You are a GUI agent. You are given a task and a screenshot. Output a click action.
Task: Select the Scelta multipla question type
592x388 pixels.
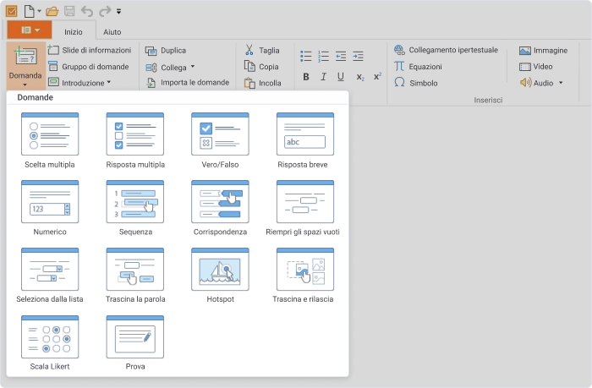tap(50, 140)
